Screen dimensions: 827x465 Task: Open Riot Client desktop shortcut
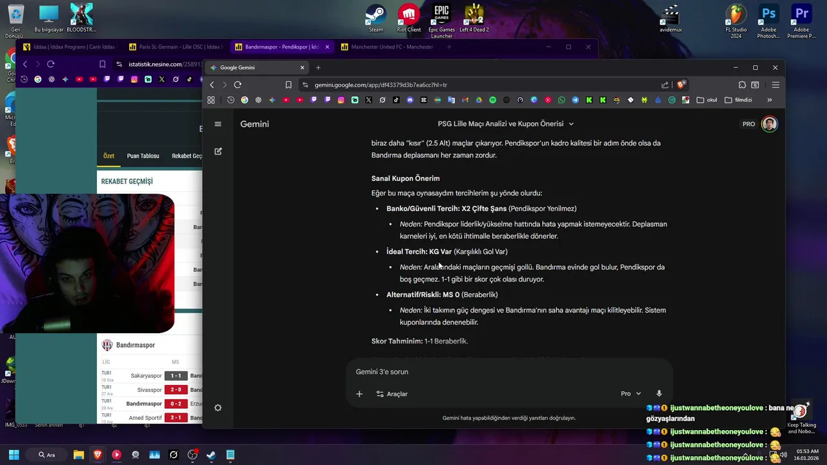[408, 18]
